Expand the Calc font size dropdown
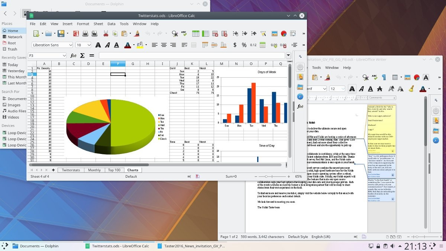 pos(89,45)
